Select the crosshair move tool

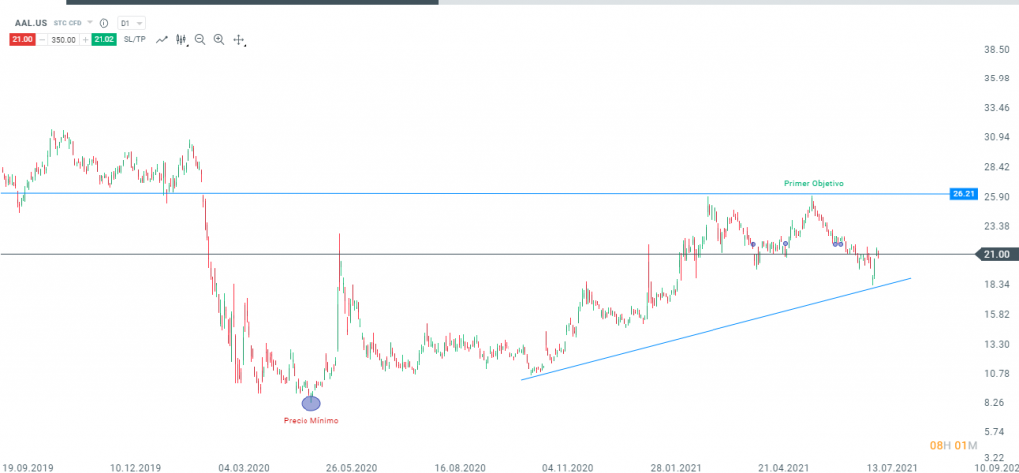239,40
